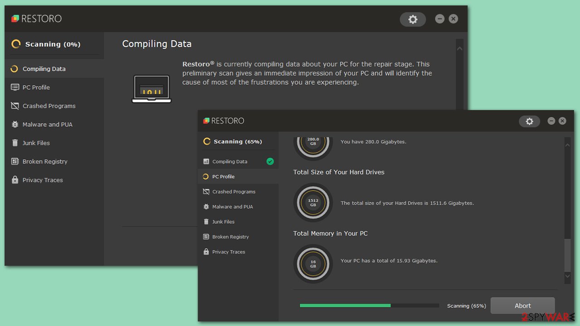Click 'You have 280.0 Gigabytes' text

[x=373, y=142]
